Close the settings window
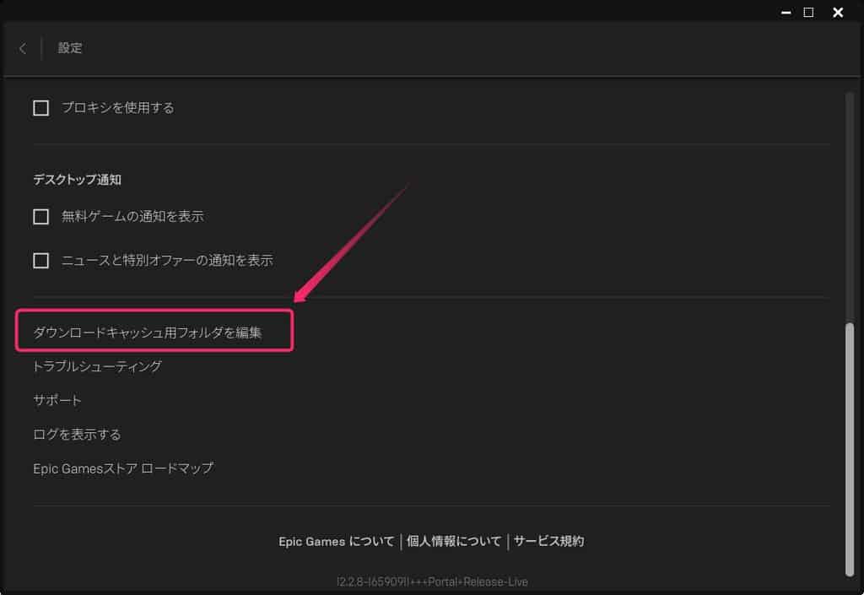Viewport: 864px width, 595px height. (x=838, y=12)
